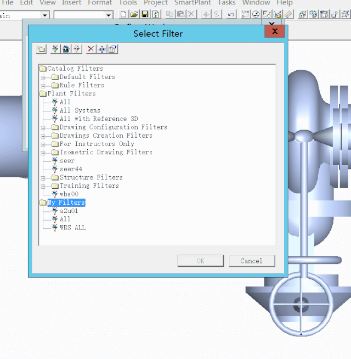Open filter Properties icon in dialog toolbar
Screen dimensions: 351x359
pos(112,49)
